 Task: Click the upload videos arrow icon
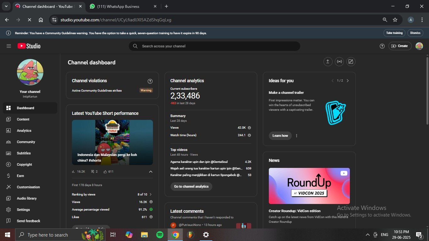328,62
